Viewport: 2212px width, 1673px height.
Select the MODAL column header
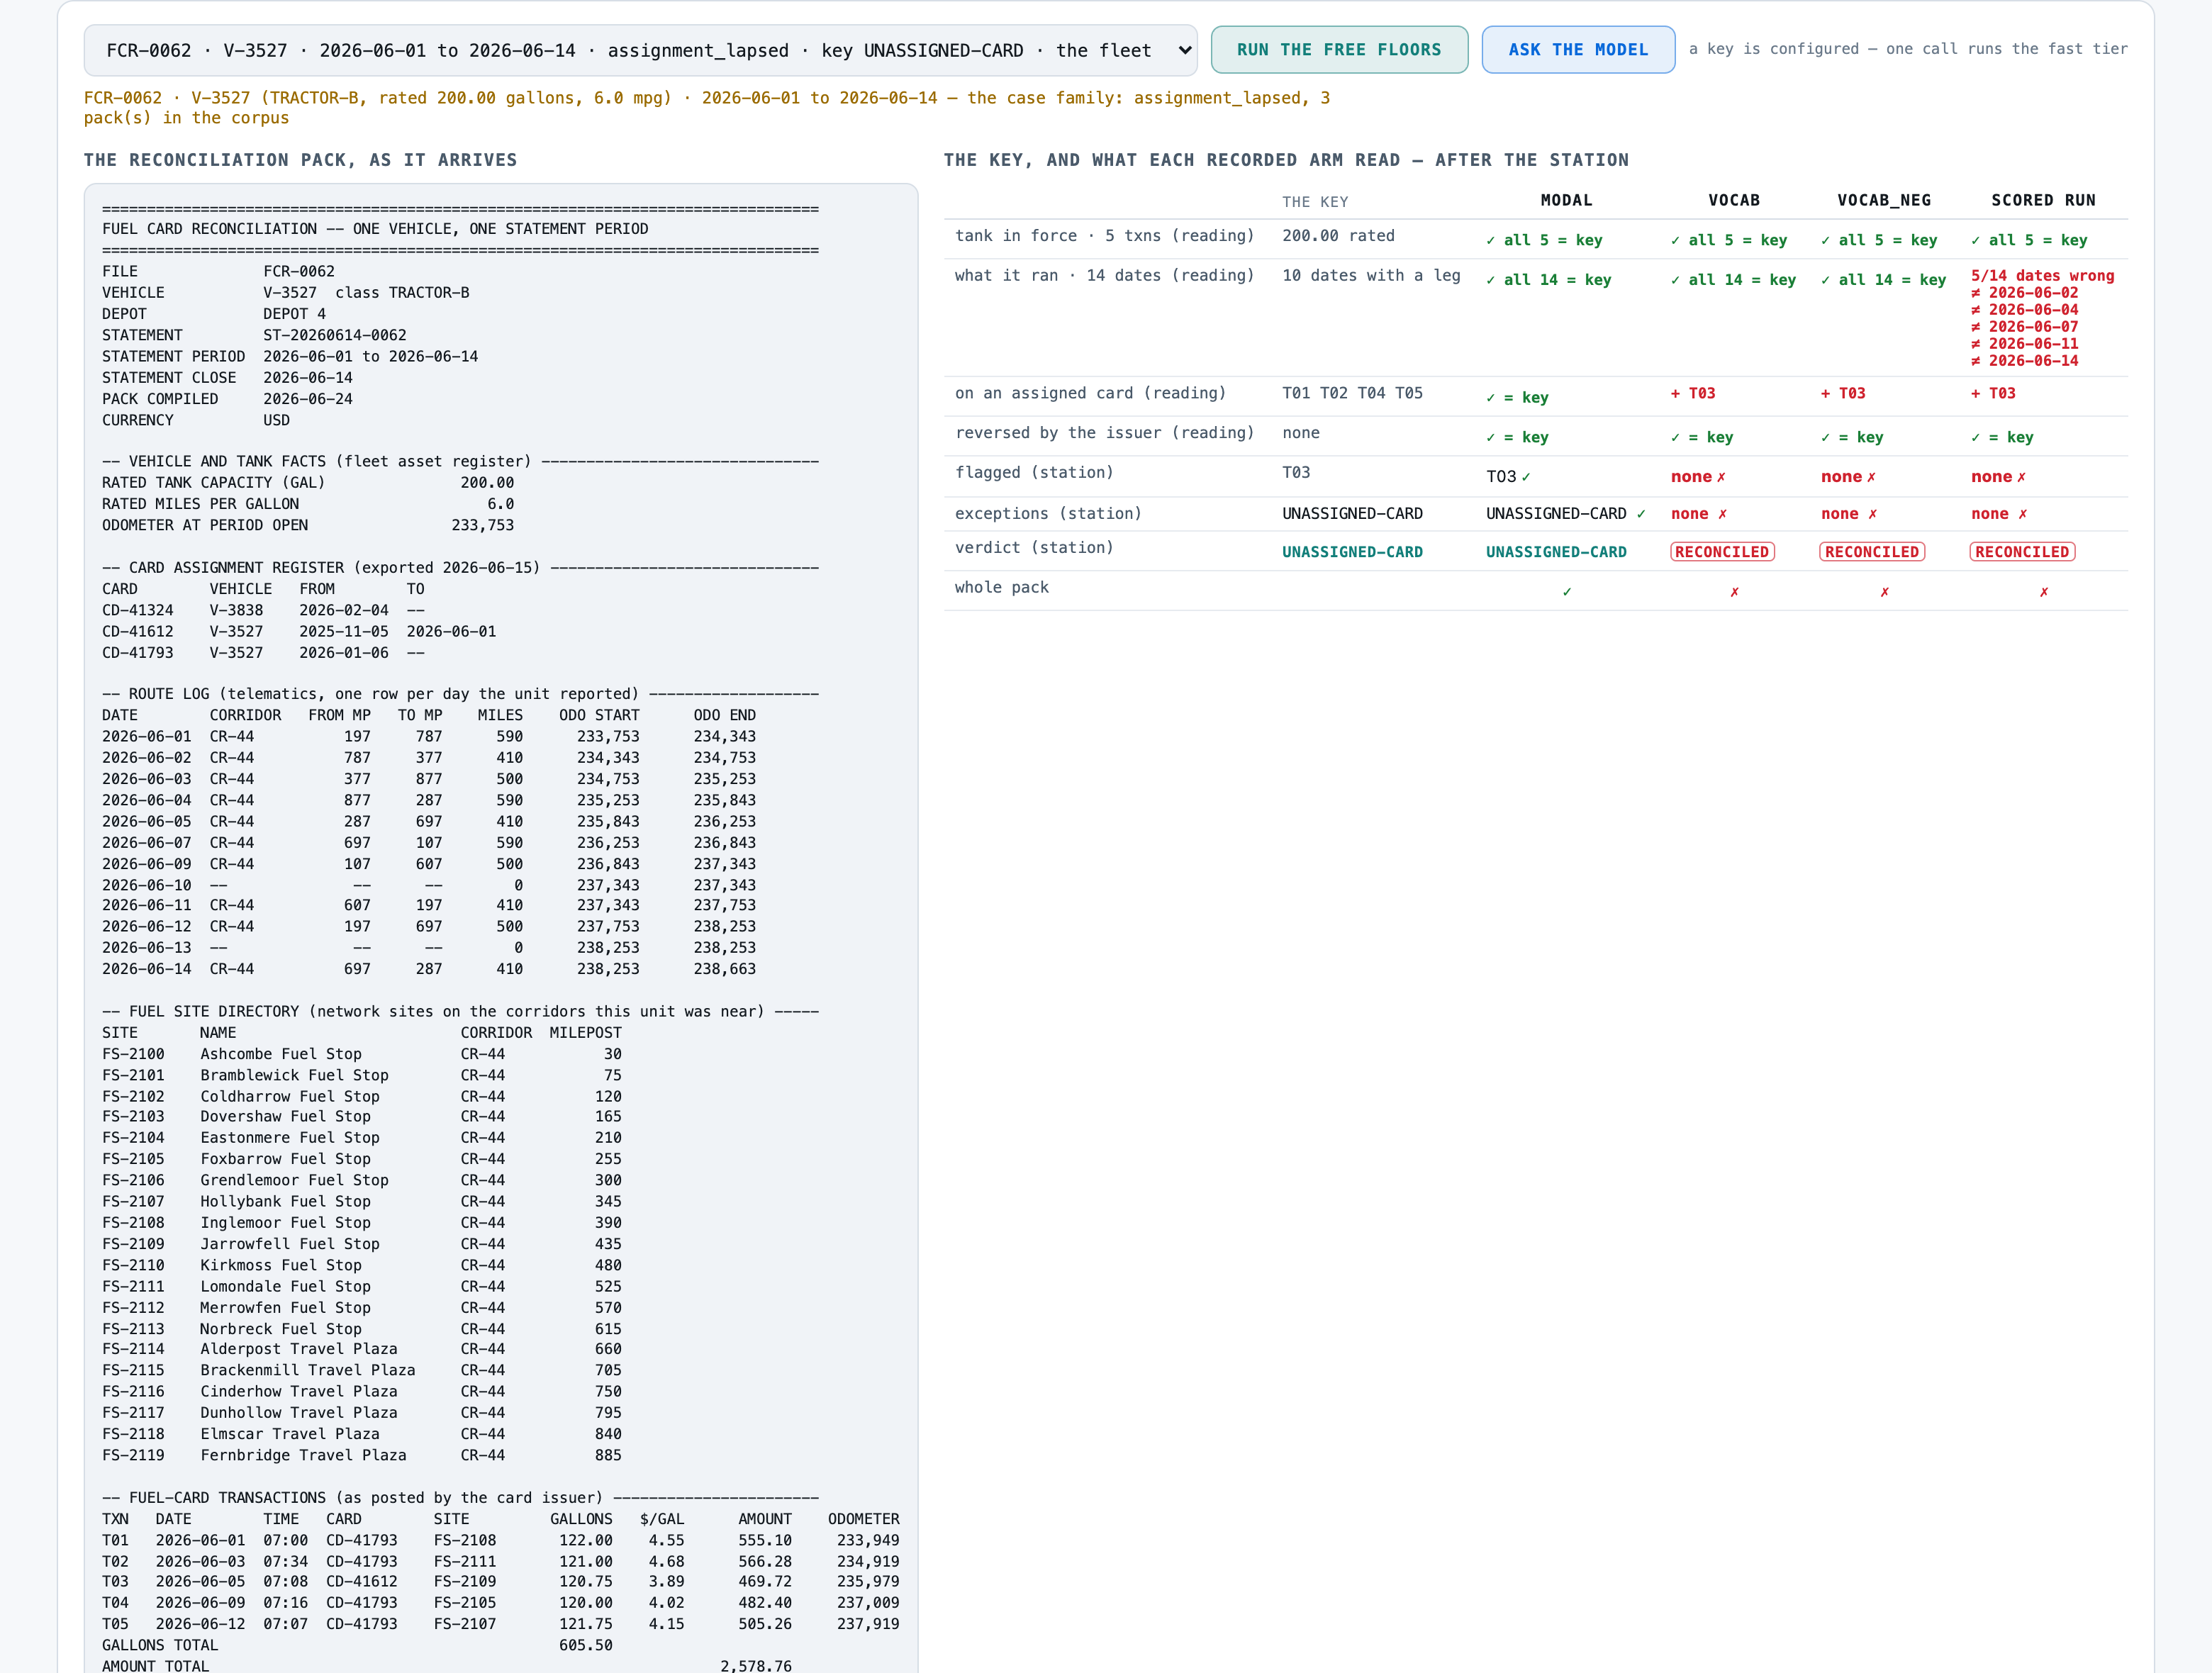[1566, 200]
